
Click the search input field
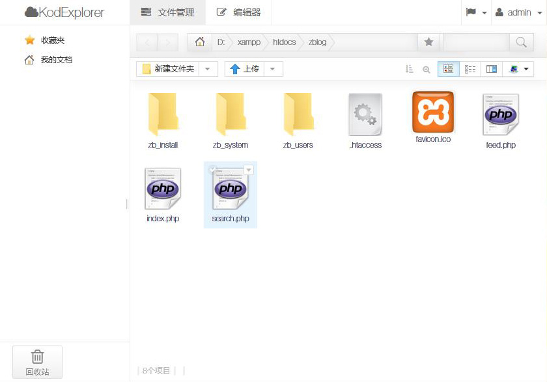pyautogui.click(x=475, y=42)
